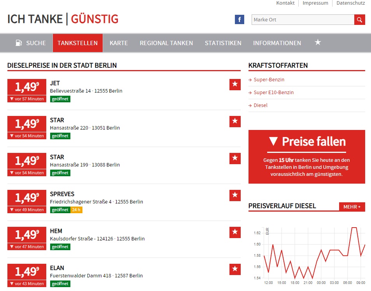Favorite the JET Bellevuestraße 14 station
This screenshot has width=371, height=291.
[x=235, y=84]
